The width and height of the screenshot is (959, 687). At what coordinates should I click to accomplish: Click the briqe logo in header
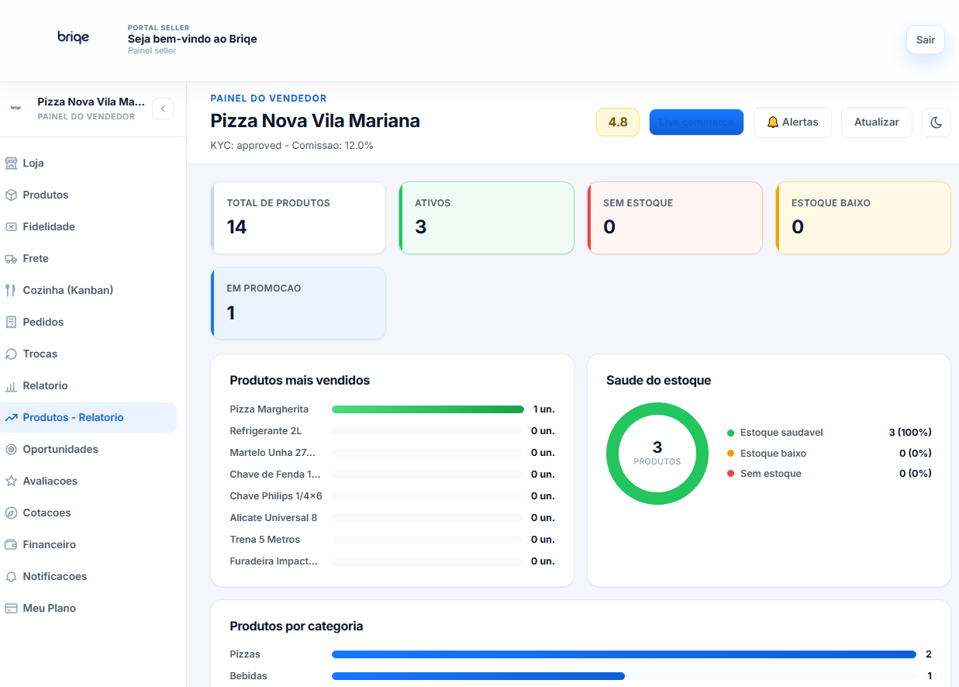[x=74, y=37]
